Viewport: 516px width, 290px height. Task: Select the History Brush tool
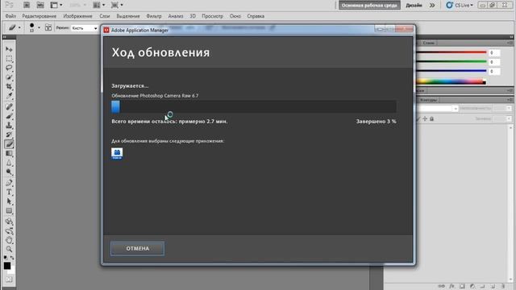(x=9, y=135)
